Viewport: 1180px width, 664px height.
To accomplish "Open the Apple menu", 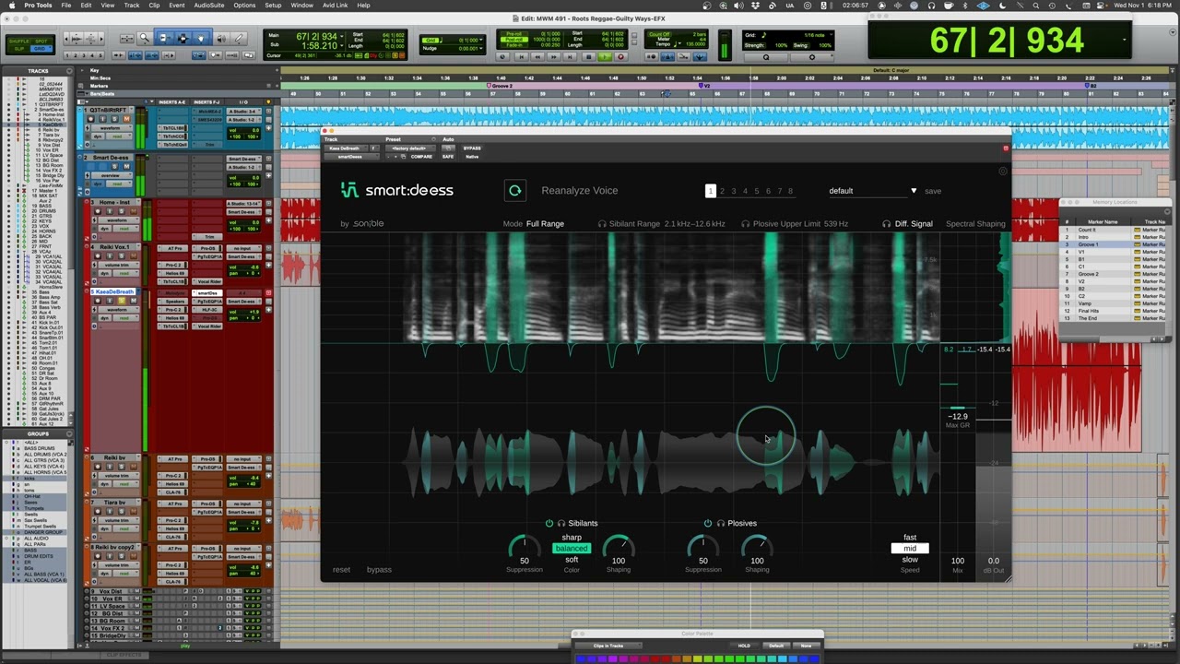I will 10,6.
